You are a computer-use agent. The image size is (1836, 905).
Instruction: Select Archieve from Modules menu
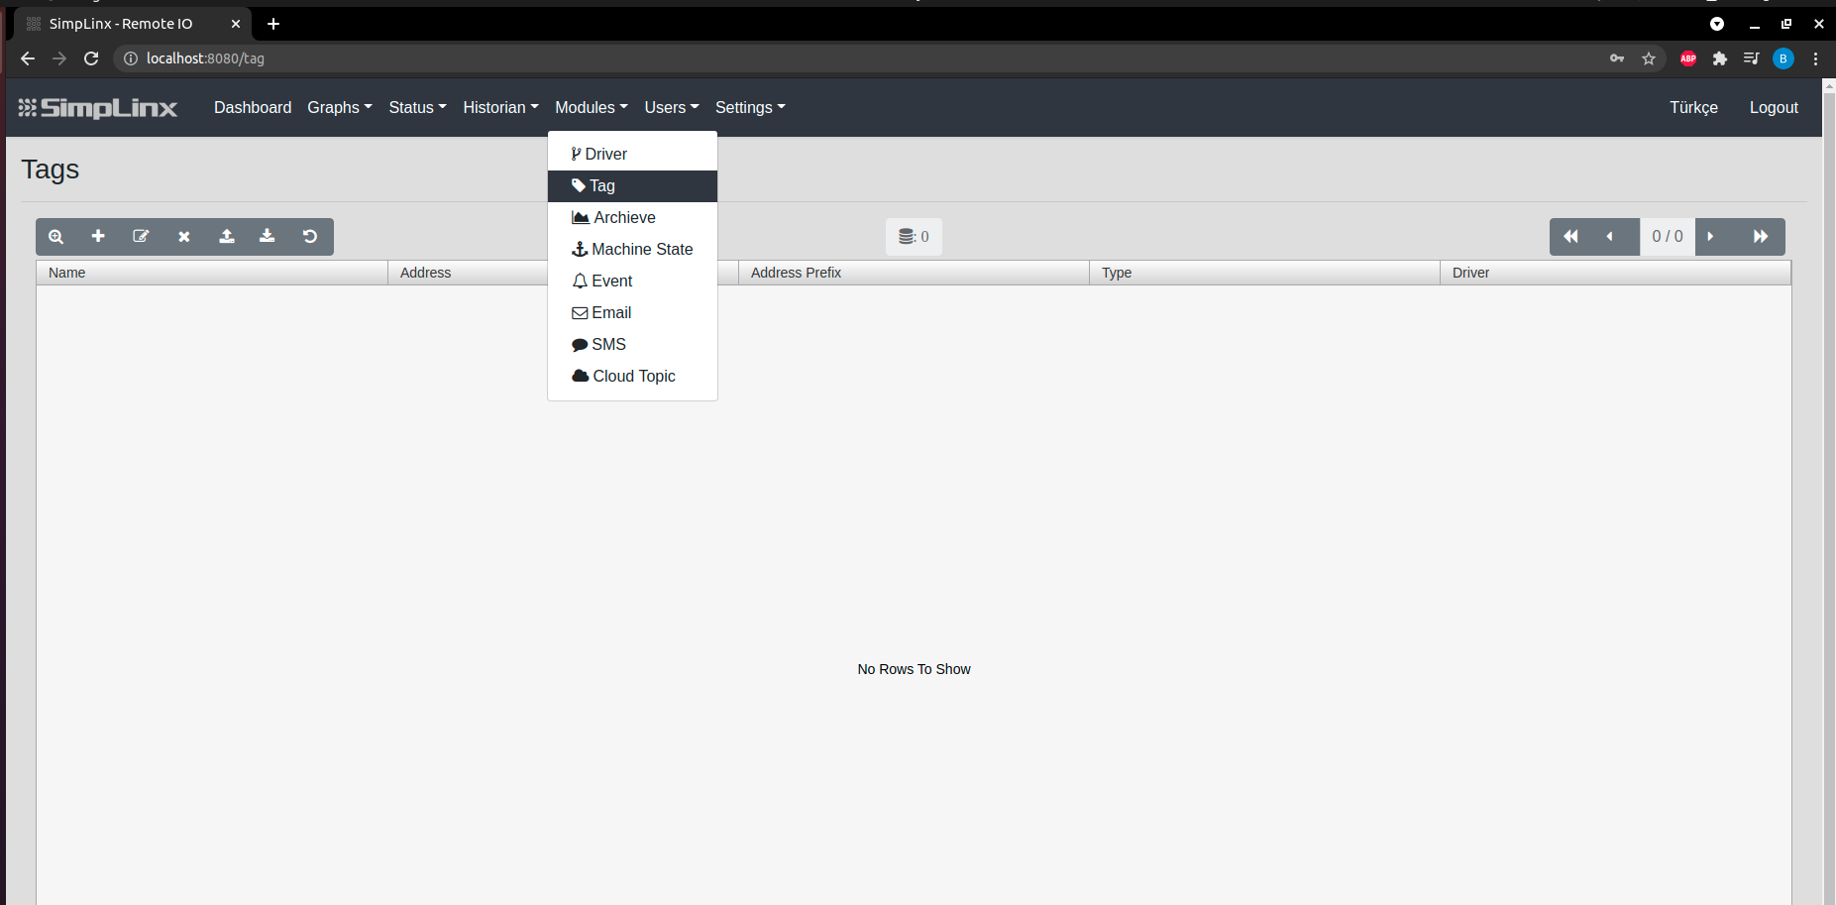632,217
